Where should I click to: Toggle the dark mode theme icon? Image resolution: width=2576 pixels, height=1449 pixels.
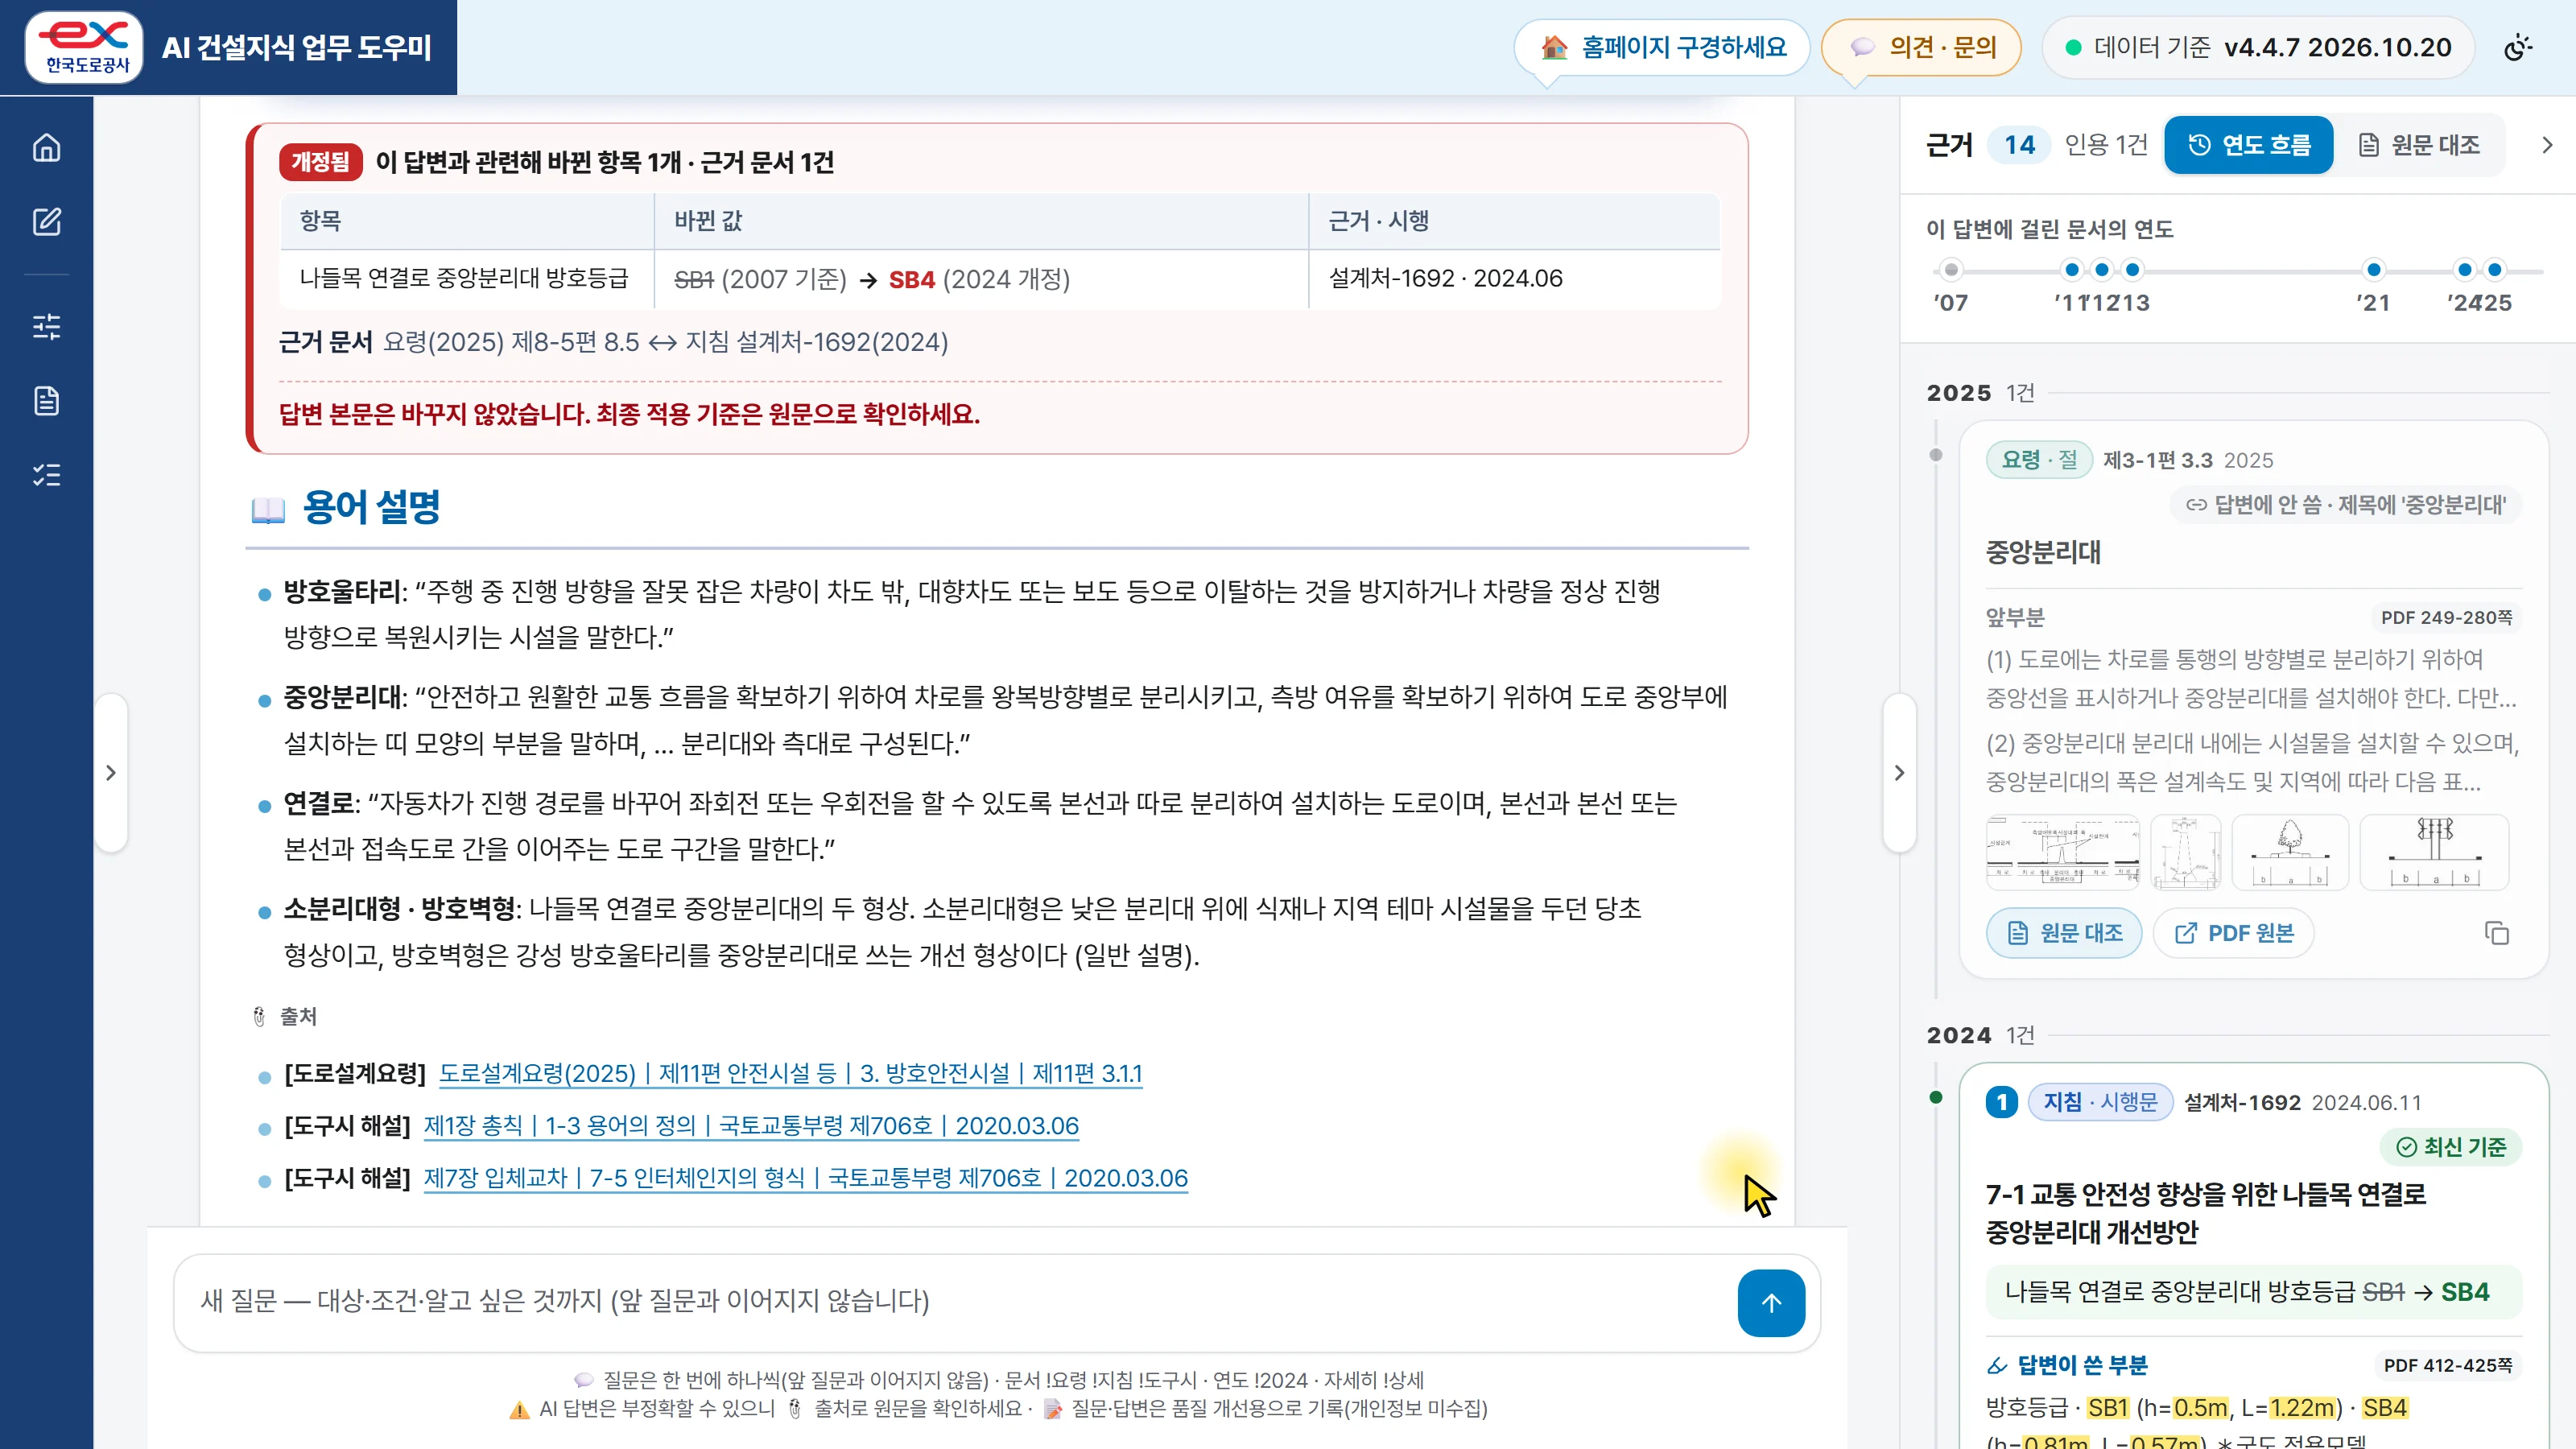point(2518,47)
